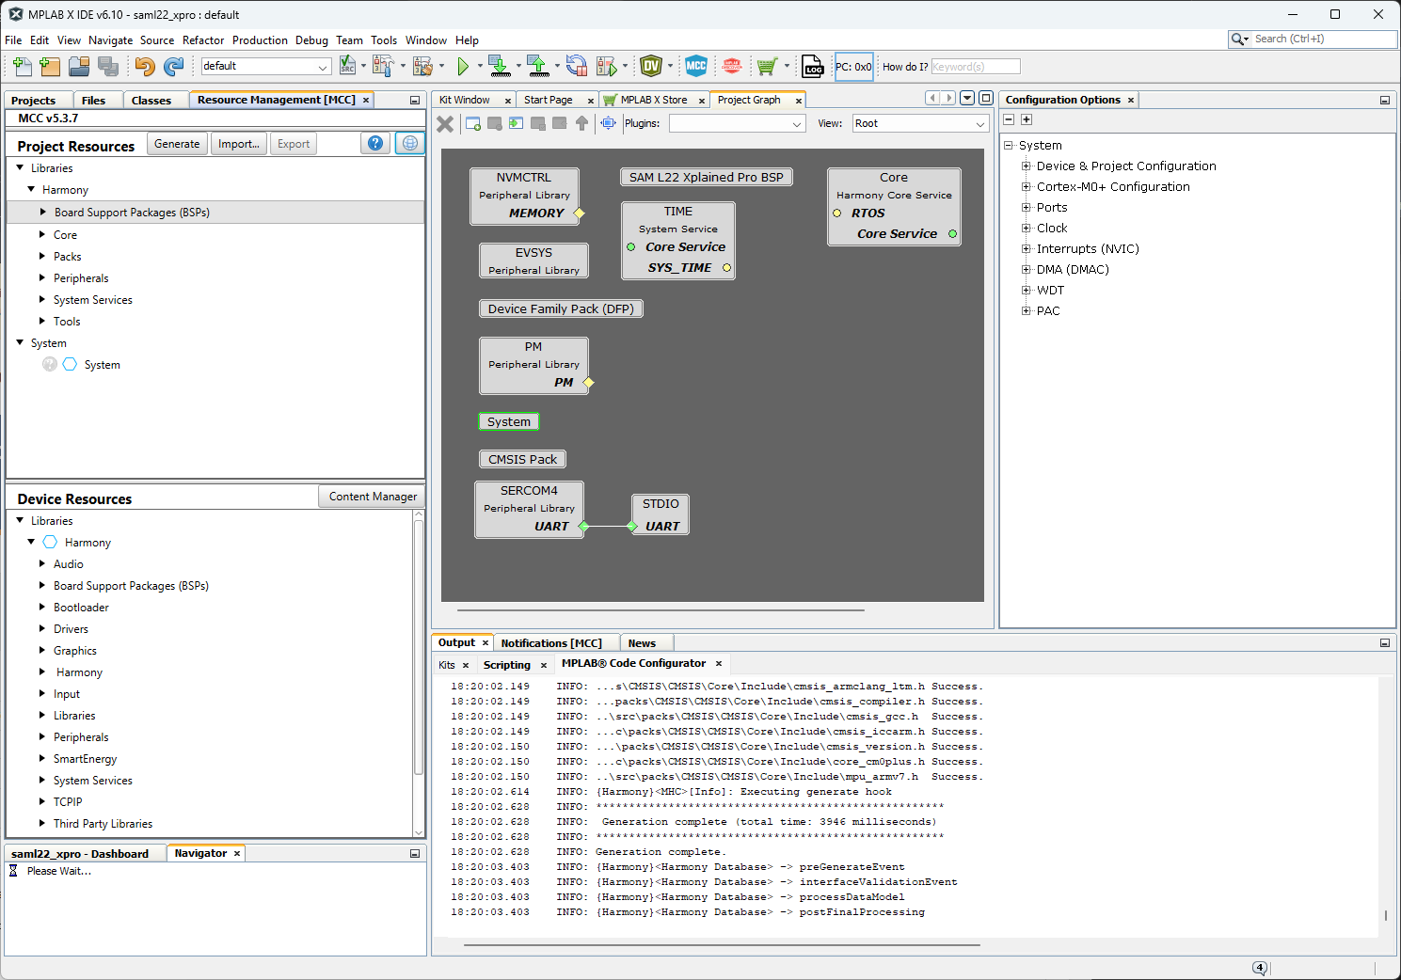
Task: Toggle the globe icon button beside help
Action: 409,143
